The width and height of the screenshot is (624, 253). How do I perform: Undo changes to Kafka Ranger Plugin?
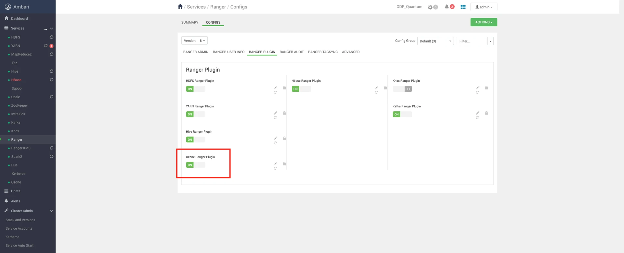[477, 118]
